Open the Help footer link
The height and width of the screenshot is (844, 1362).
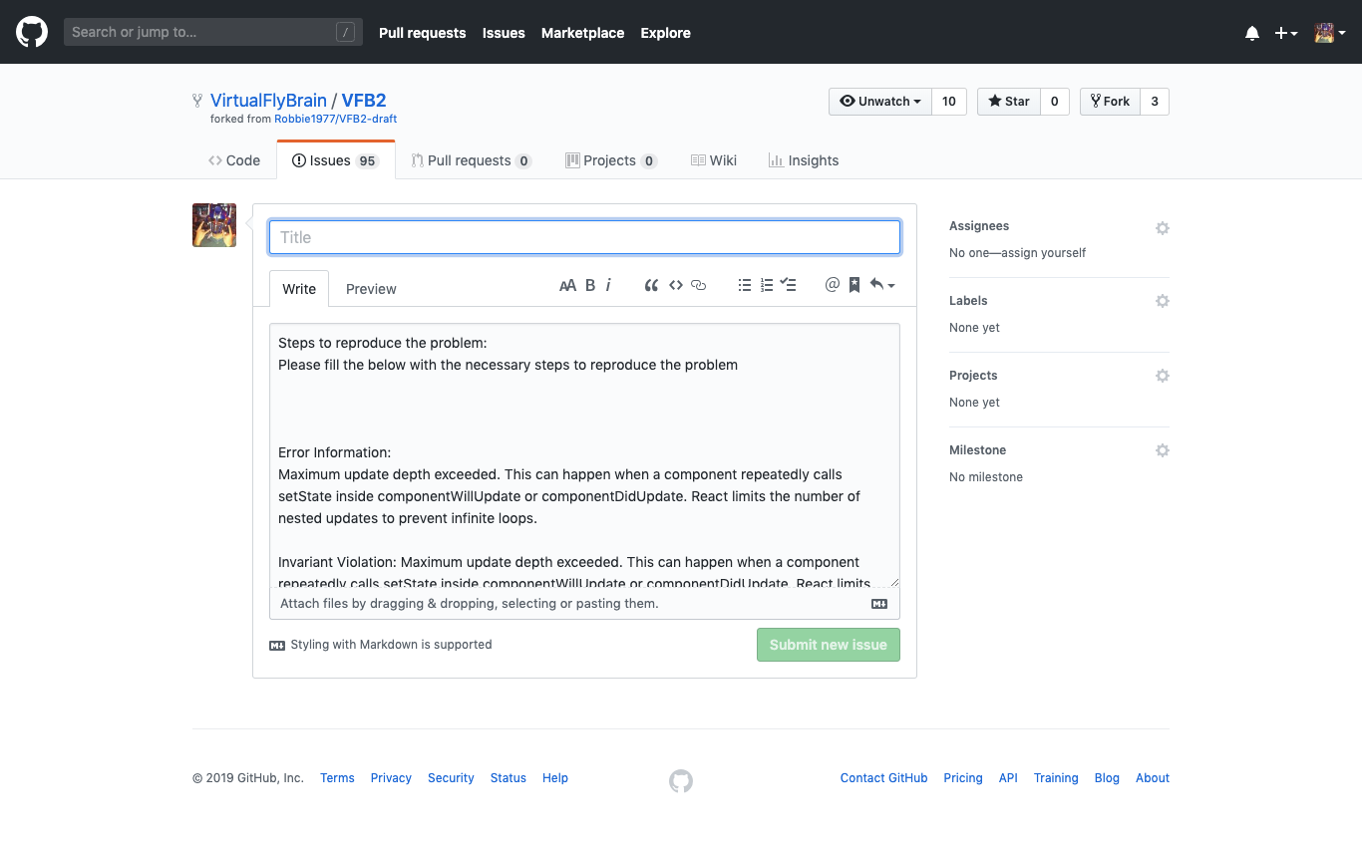coord(555,778)
